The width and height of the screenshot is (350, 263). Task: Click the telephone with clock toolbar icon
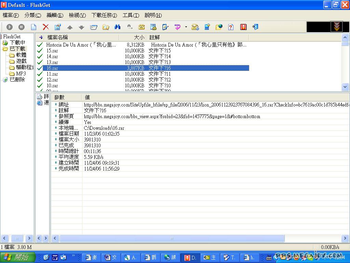195,27
